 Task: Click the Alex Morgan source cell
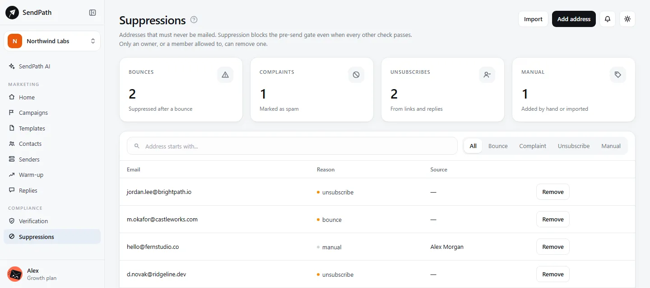pyautogui.click(x=447, y=247)
